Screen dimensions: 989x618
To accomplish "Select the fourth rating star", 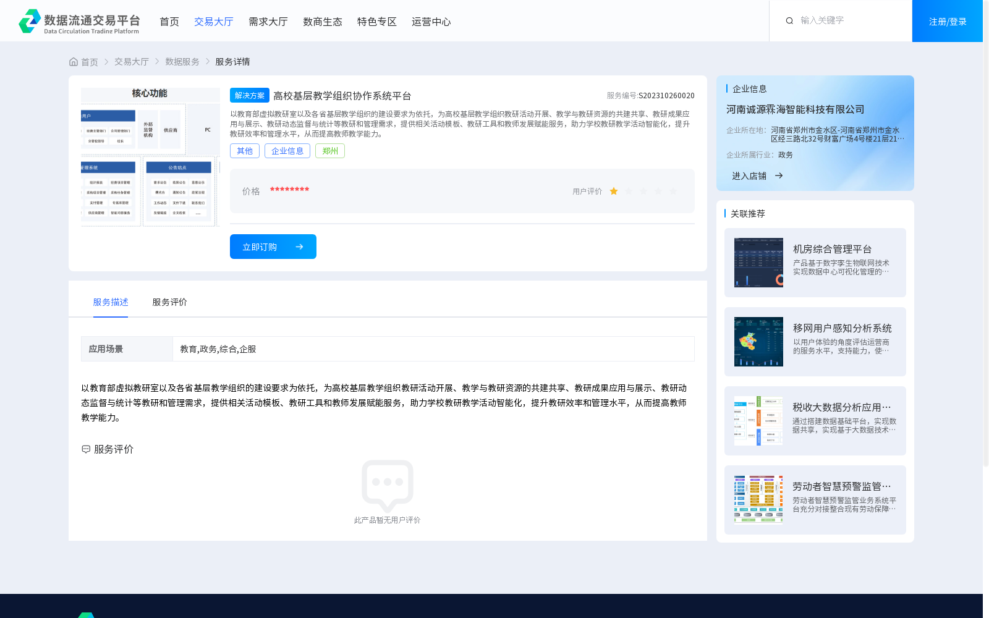I will pos(658,192).
